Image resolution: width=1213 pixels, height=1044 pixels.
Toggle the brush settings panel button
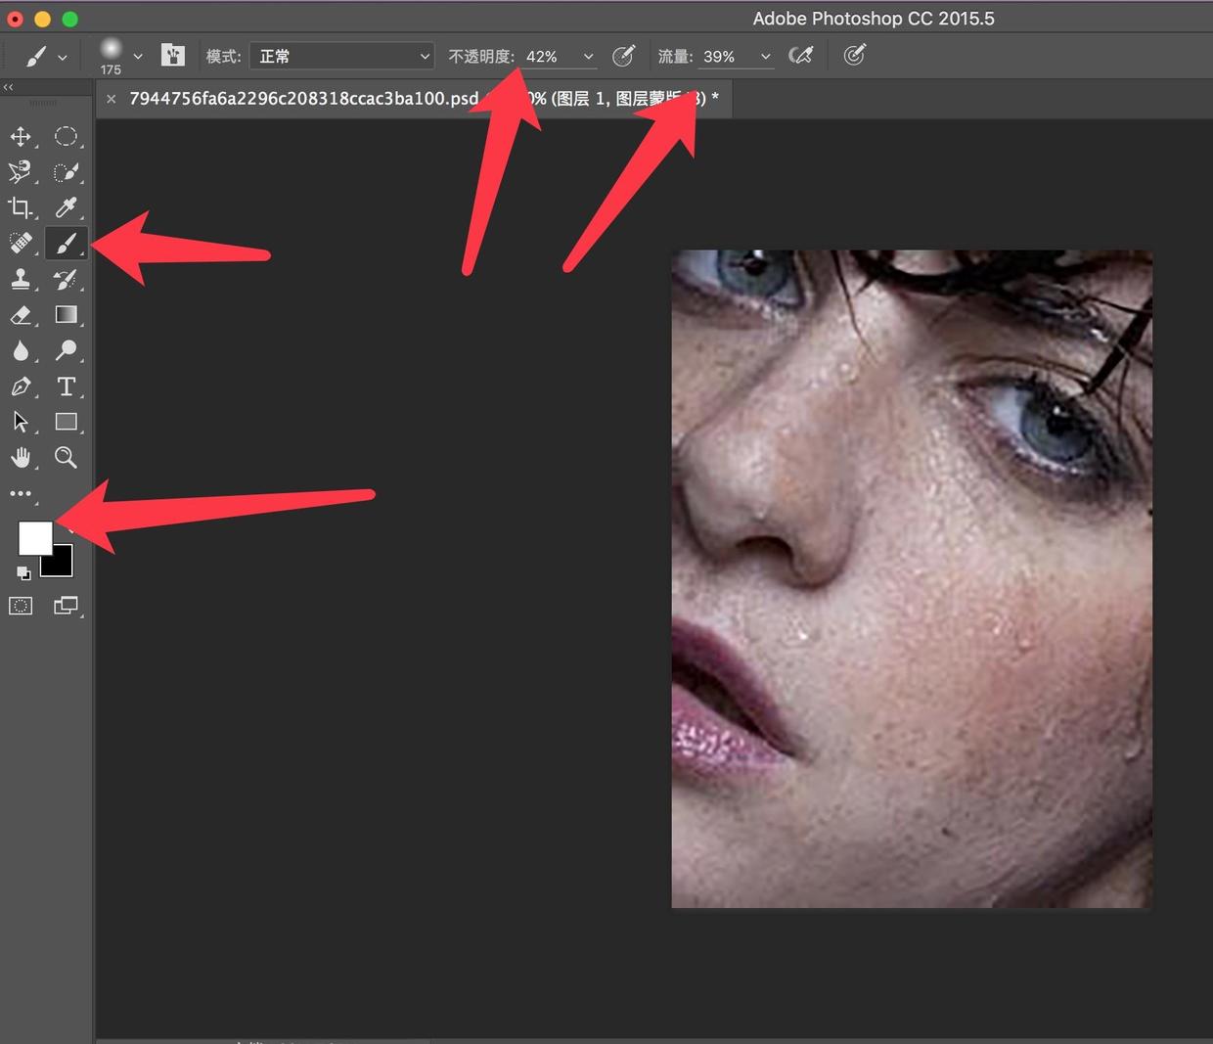172,56
